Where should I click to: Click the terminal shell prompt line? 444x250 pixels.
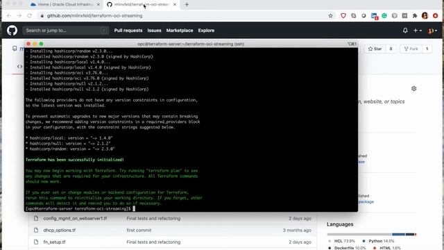click(x=80, y=208)
